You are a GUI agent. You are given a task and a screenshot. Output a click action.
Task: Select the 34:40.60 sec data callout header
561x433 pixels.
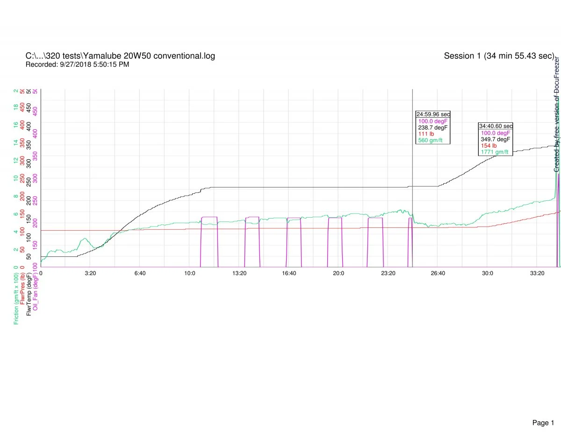(x=496, y=126)
